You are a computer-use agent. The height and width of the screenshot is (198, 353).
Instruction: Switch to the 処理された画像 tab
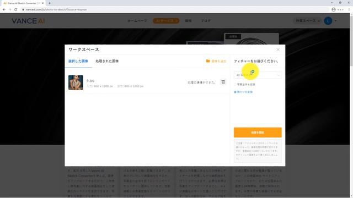pos(107,61)
